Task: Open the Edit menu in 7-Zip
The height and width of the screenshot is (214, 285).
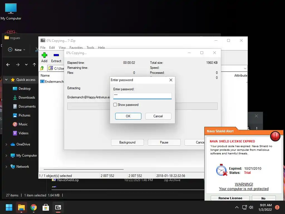Action: point(52,47)
